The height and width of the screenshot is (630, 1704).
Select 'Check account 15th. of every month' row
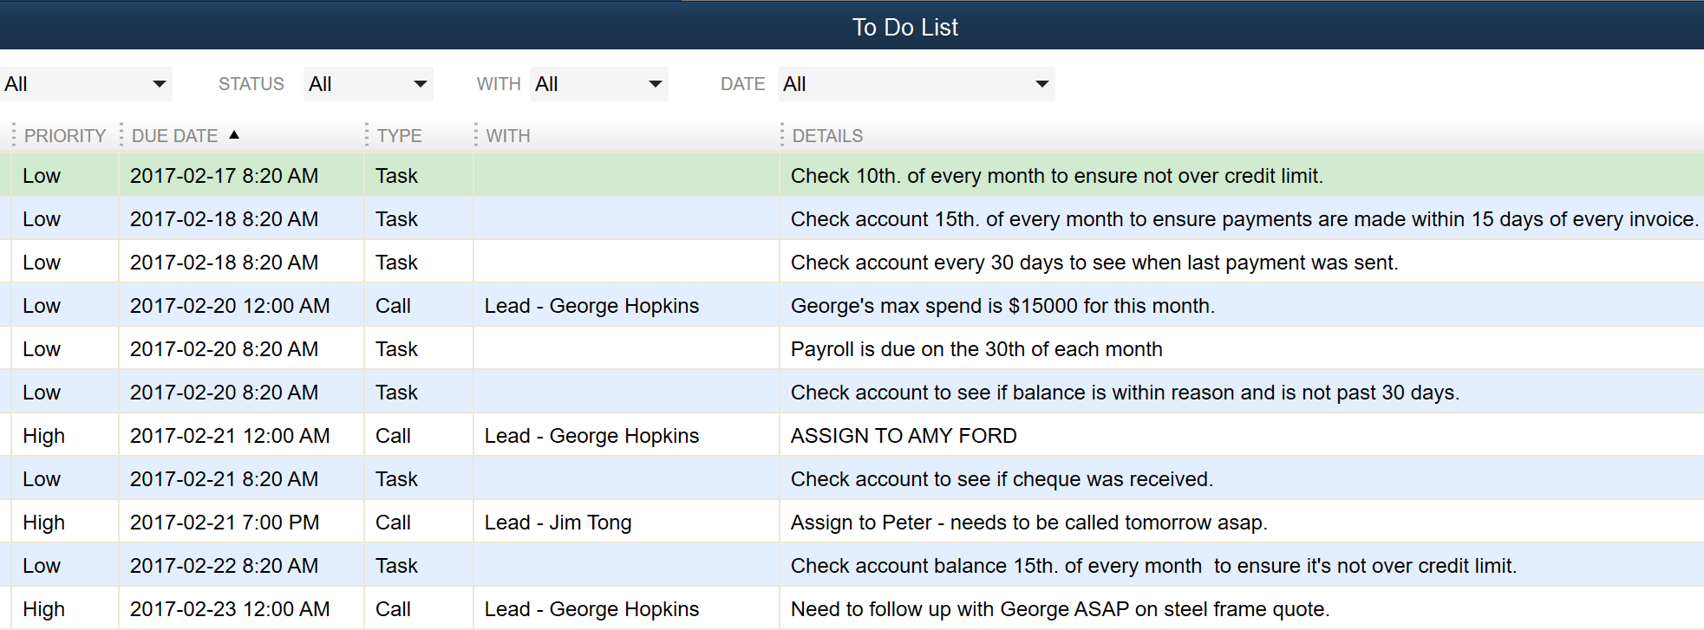(852, 218)
